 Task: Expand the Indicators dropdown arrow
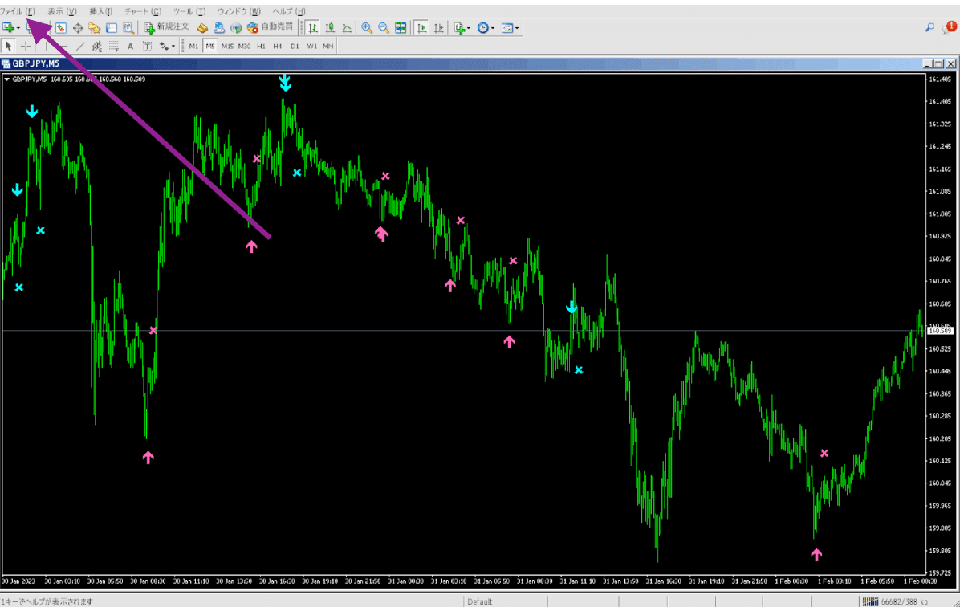[x=469, y=28]
